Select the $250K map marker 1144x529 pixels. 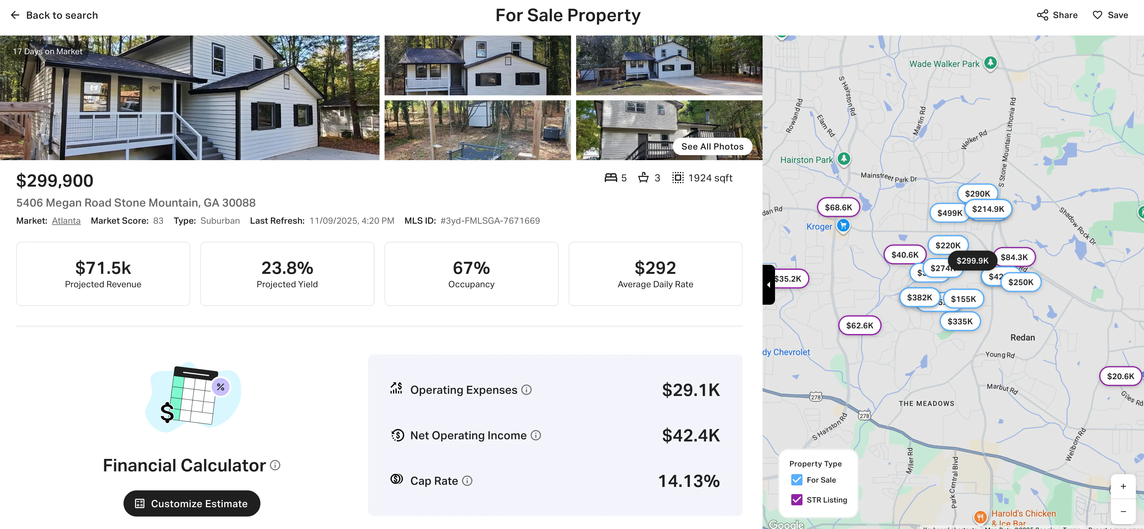(1020, 282)
